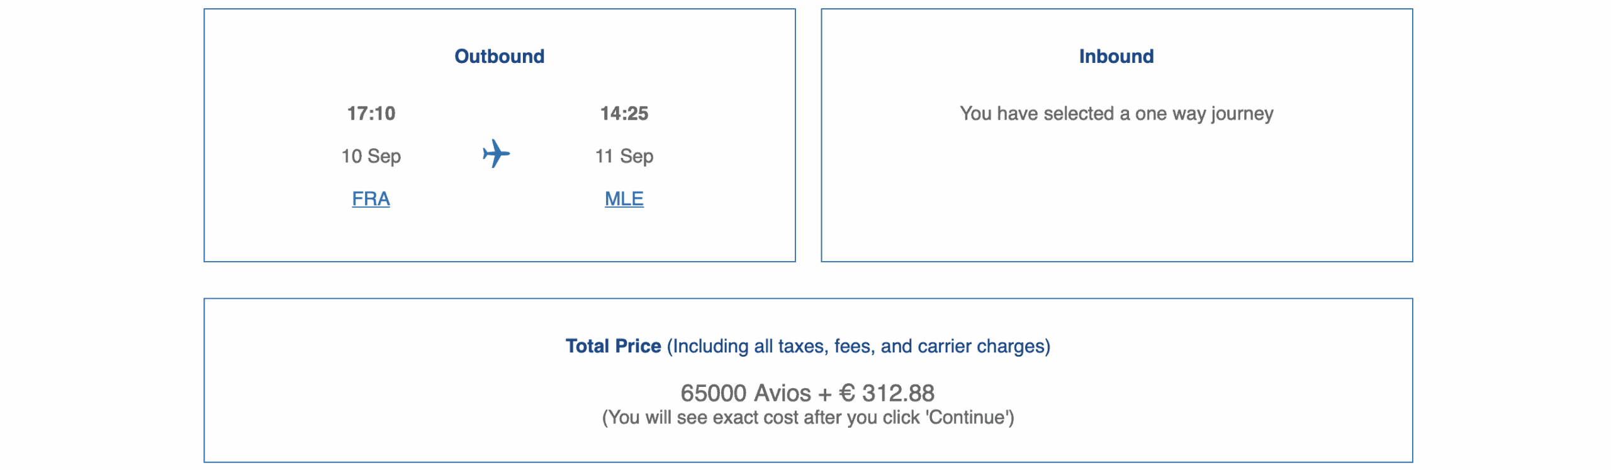
Task: Click the word Avios in the price
Action: point(782,393)
